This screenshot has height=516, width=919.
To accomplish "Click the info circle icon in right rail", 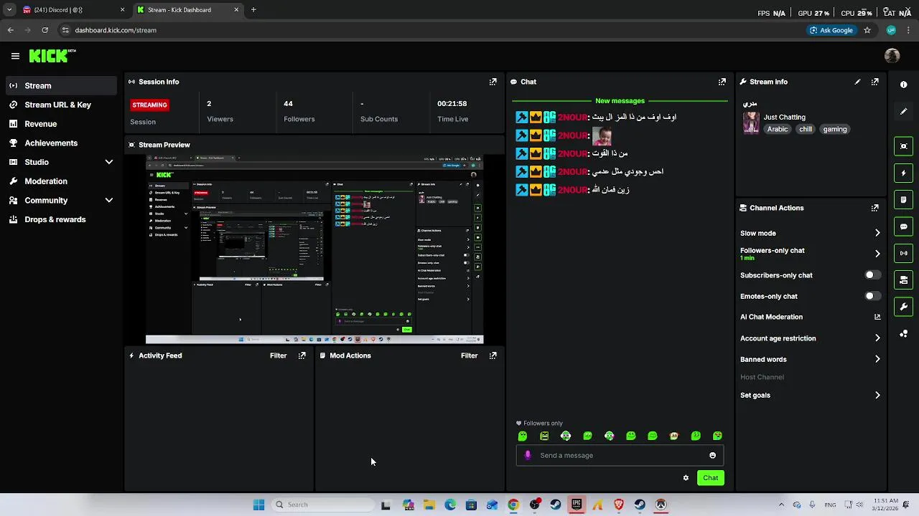I will 904,85.
